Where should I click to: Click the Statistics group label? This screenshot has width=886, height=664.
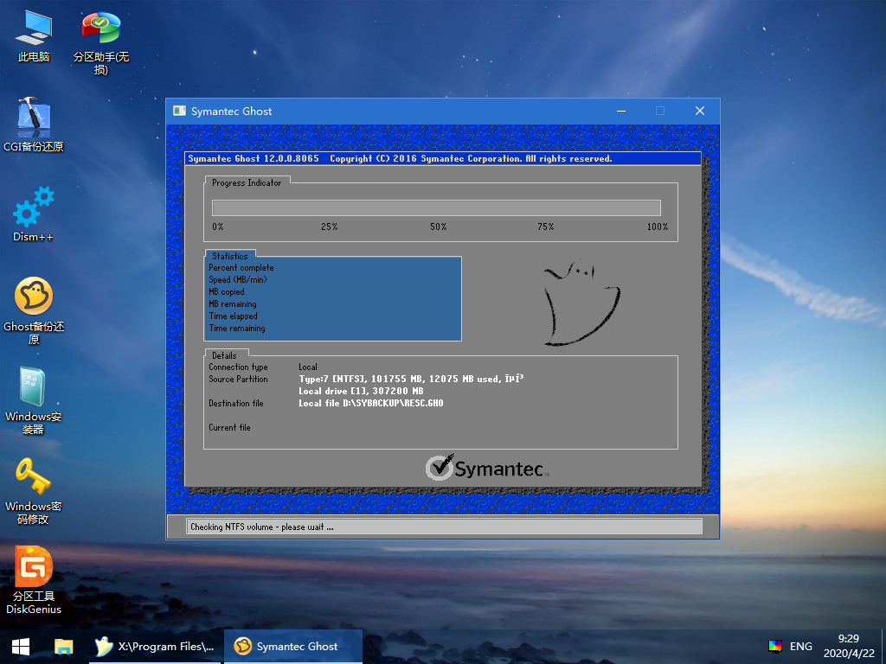tap(229, 256)
